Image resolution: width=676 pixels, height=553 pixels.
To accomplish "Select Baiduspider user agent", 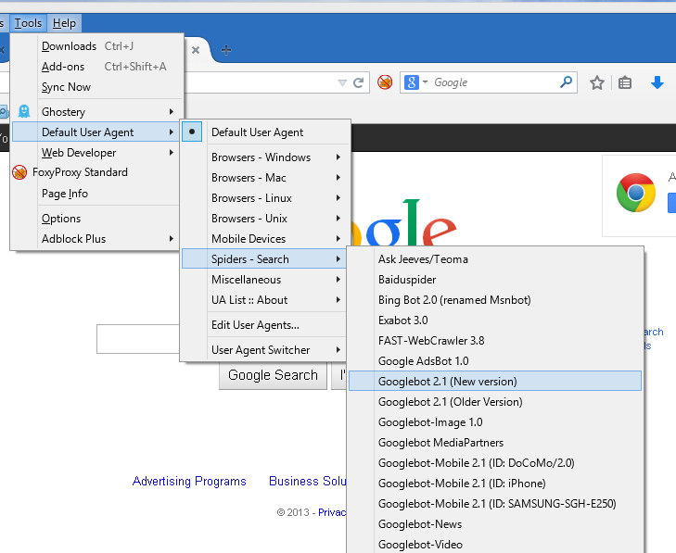I will 495,280.
